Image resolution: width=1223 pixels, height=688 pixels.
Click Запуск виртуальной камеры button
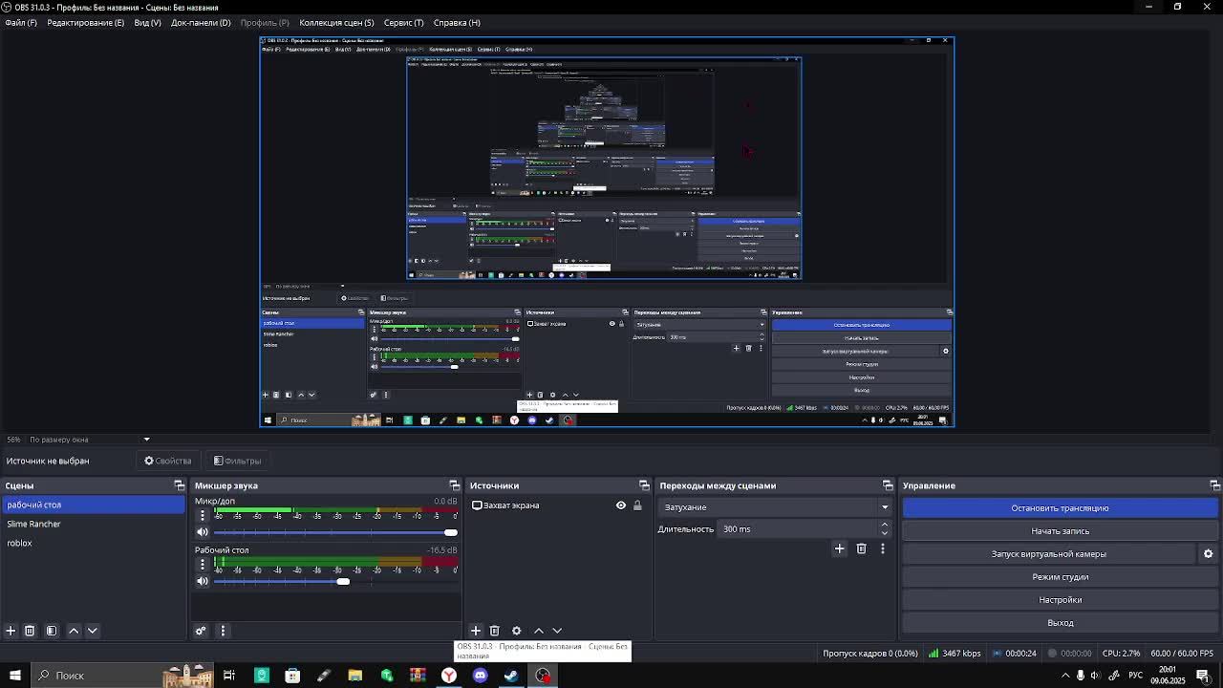pyautogui.click(x=1049, y=554)
